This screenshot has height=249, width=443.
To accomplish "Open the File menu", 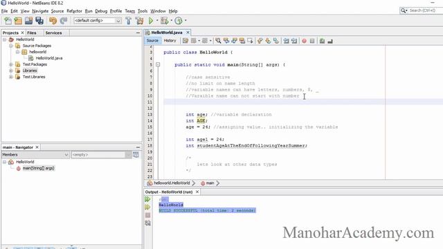I will 5,11.
